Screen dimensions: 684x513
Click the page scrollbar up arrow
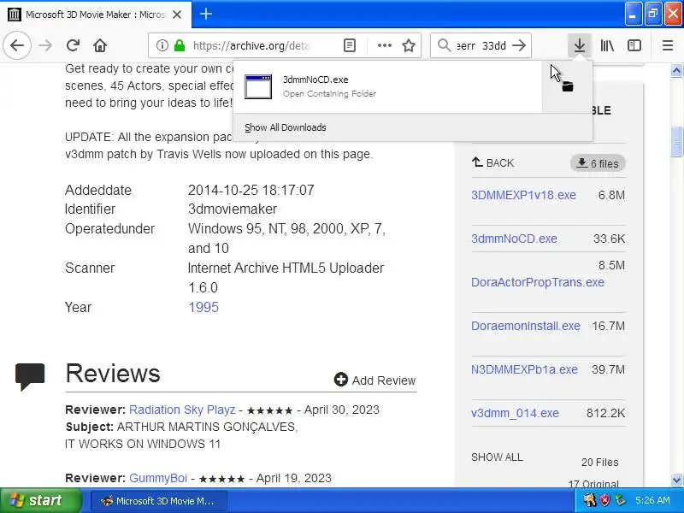[x=676, y=71]
